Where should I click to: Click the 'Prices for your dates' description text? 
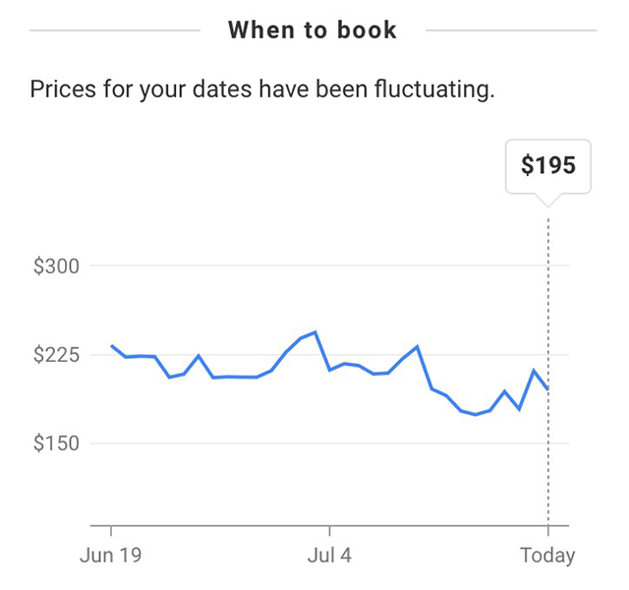(262, 89)
